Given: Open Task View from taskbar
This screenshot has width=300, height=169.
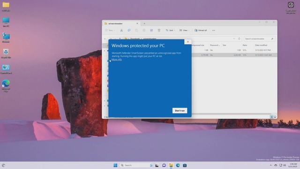Looking at the screenshot, I should pos(157,165).
